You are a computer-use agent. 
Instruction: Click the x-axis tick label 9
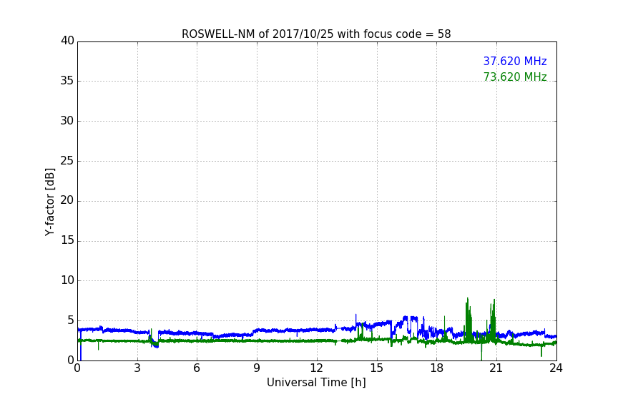[x=257, y=368]
